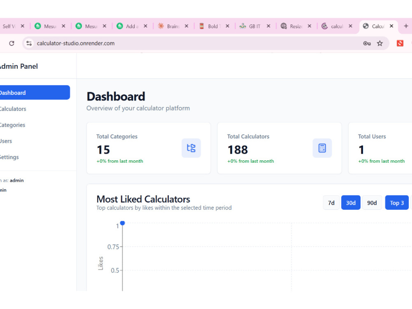Click the Overview of your calculator platform text

pos(138,108)
